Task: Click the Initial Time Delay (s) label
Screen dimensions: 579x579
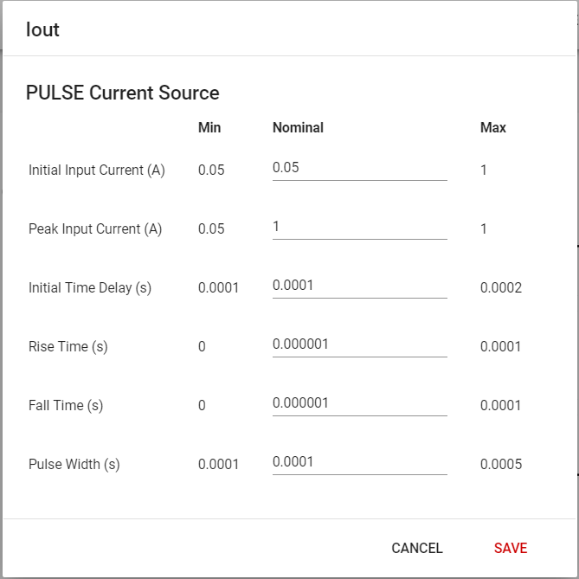Action: (90, 288)
